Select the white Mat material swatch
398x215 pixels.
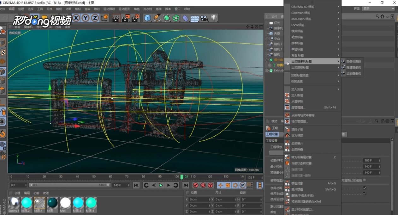point(65,203)
